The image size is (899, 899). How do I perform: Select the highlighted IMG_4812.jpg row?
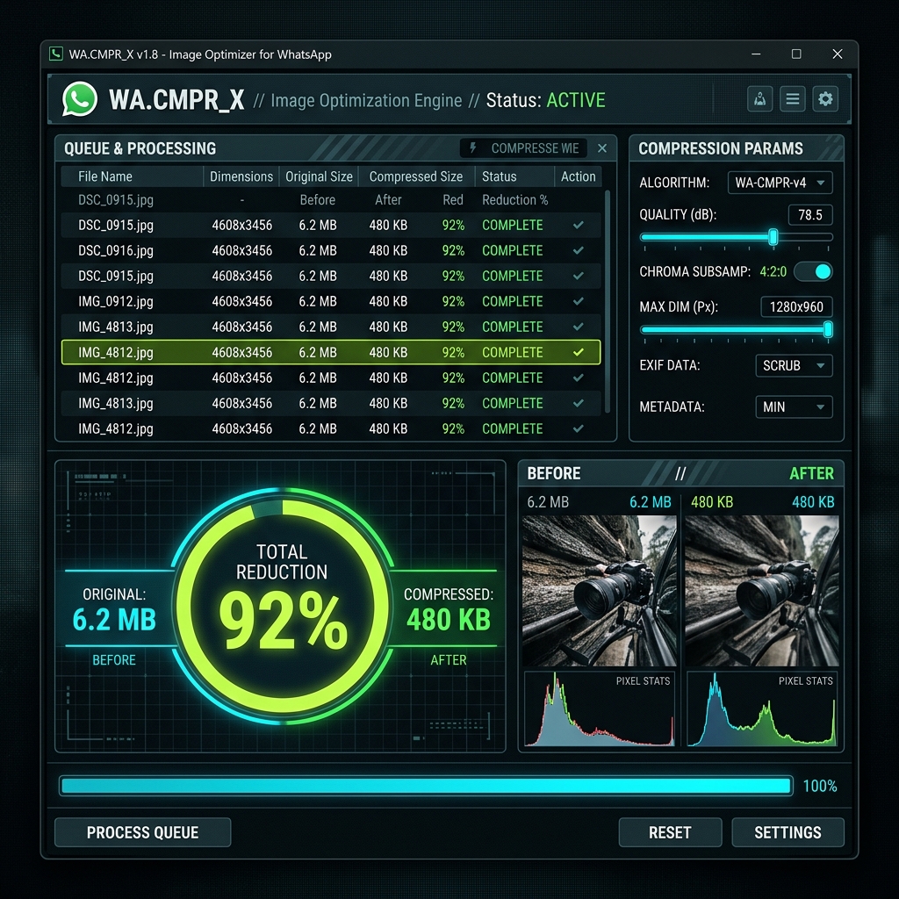coord(331,352)
